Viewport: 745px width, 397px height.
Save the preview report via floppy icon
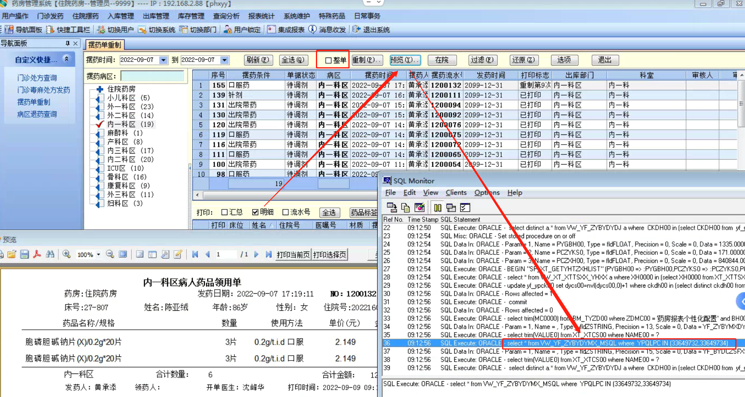click(x=24, y=254)
